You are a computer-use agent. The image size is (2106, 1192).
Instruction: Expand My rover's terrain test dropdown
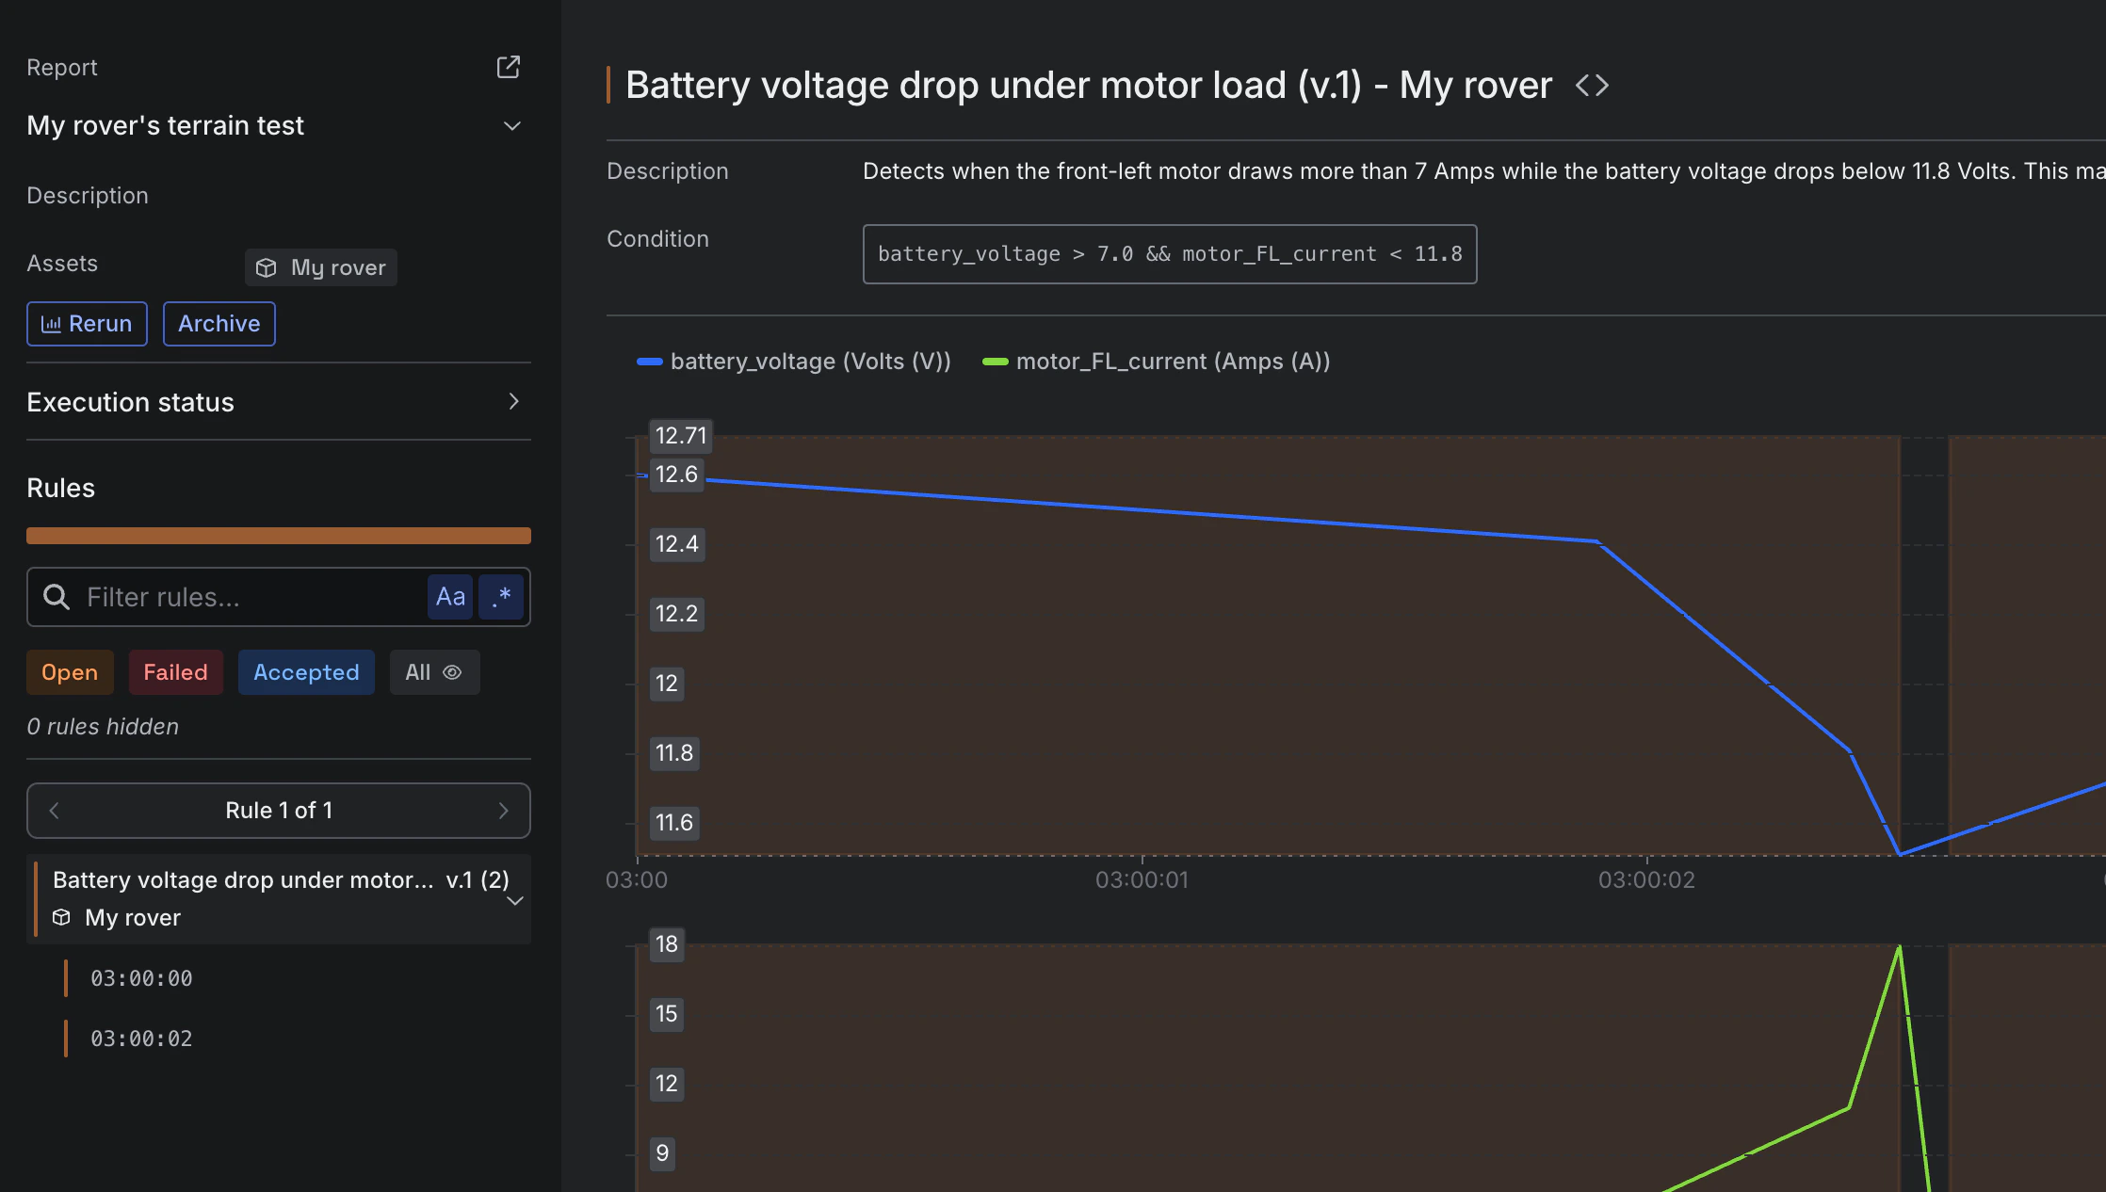point(512,125)
